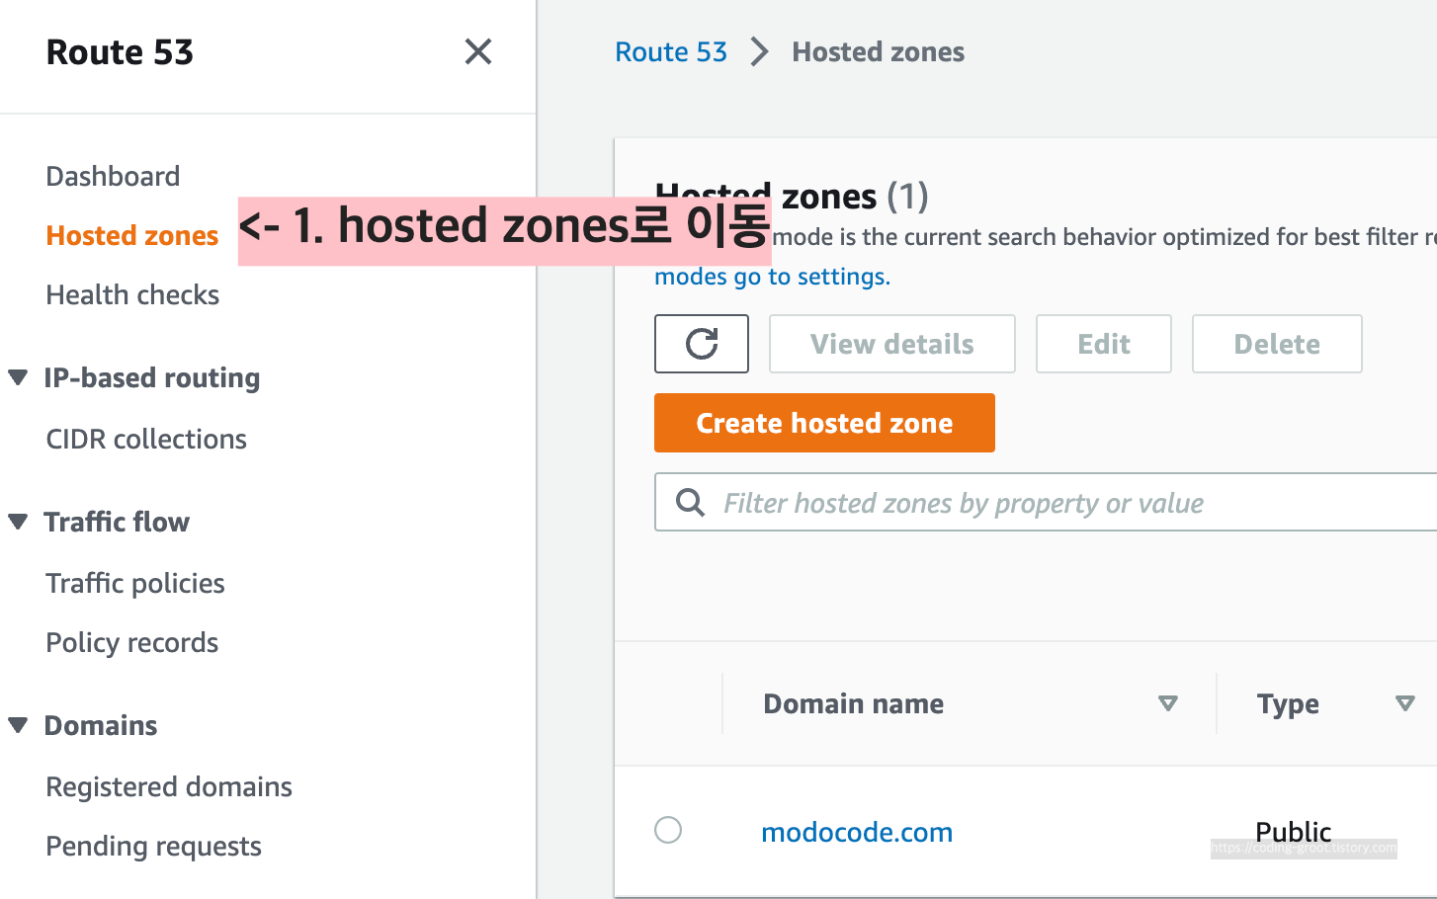Click the search magnifier icon
Viewport: 1437px width, 899px height.
(690, 503)
